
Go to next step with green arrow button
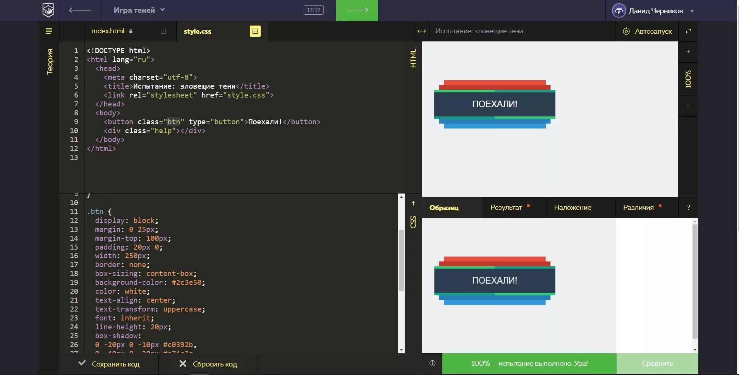[x=357, y=10]
